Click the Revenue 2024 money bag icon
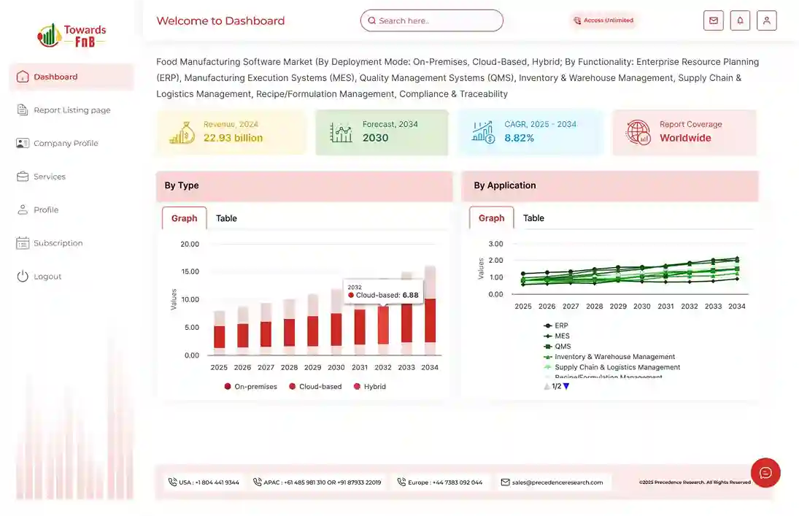 (x=182, y=132)
